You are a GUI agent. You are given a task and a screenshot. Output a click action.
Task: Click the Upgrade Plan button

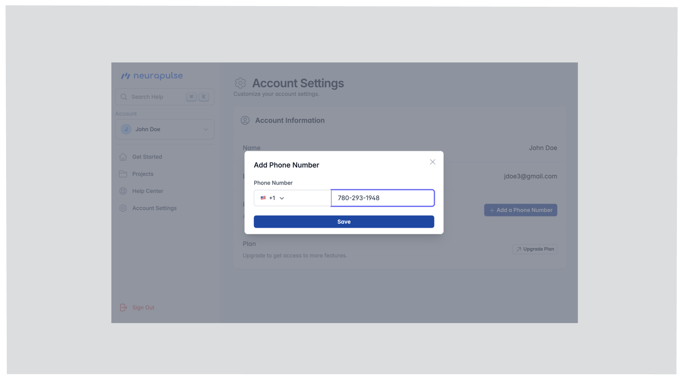coord(535,249)
